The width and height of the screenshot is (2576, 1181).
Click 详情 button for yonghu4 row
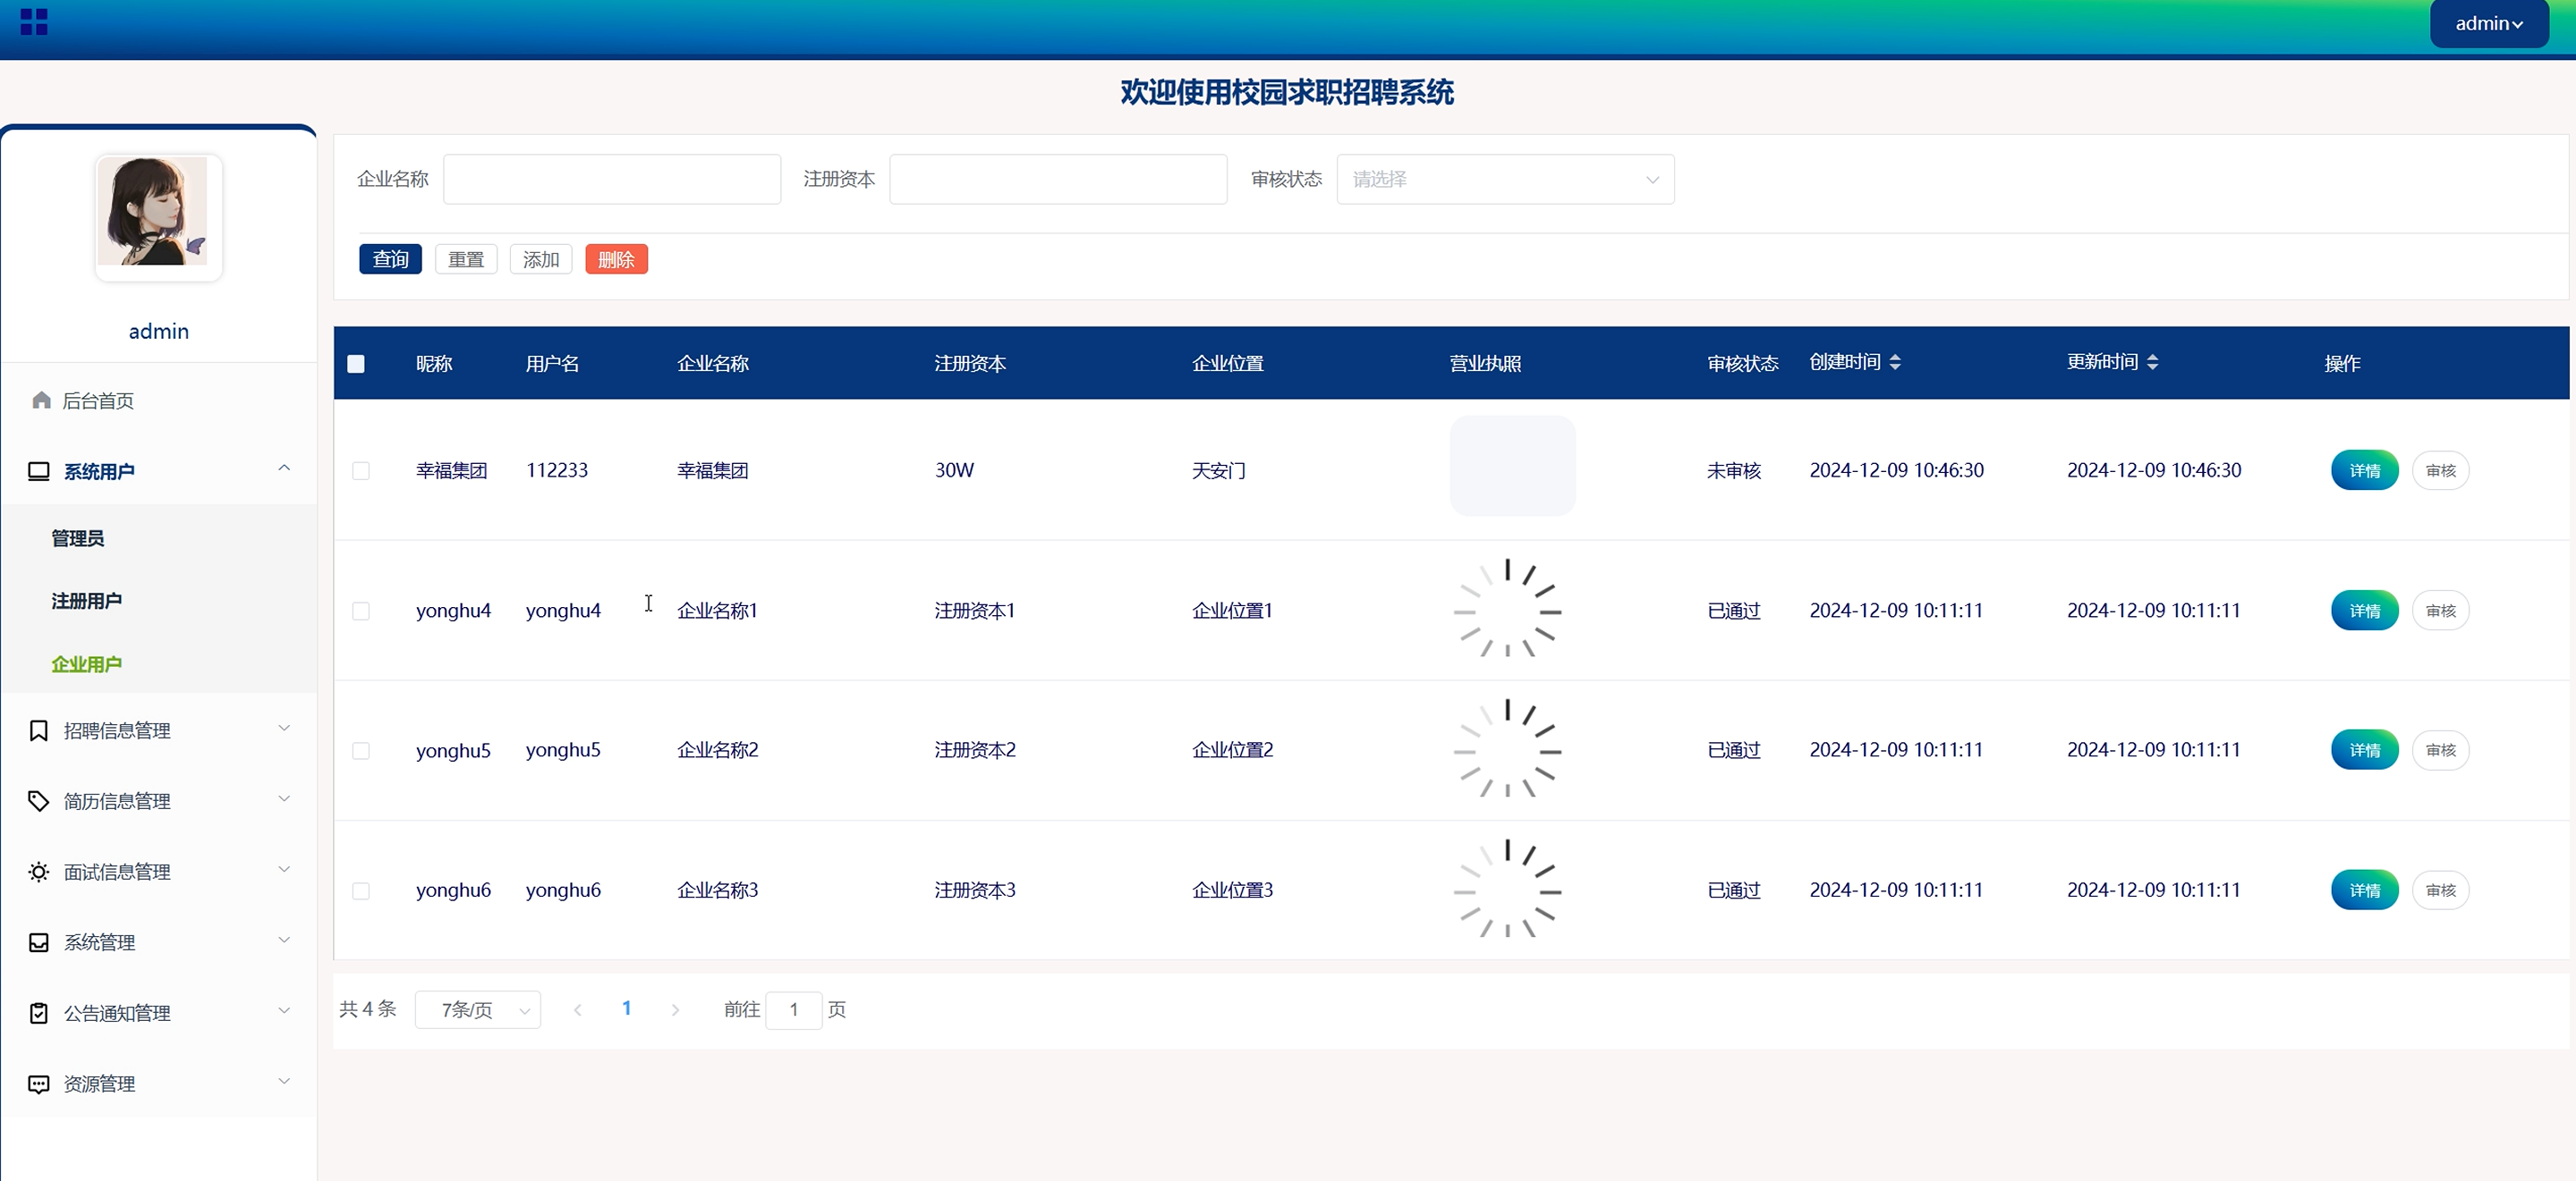2364,611
